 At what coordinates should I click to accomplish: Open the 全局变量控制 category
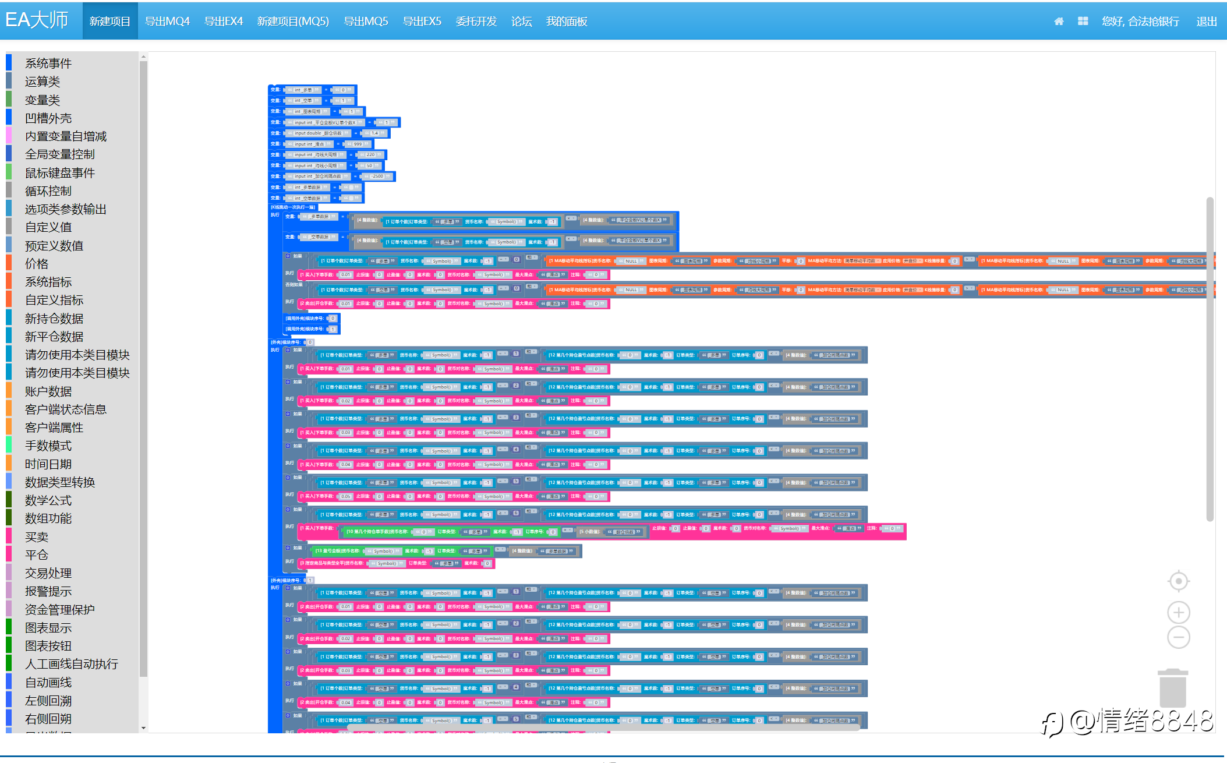[x=60, y=154]
